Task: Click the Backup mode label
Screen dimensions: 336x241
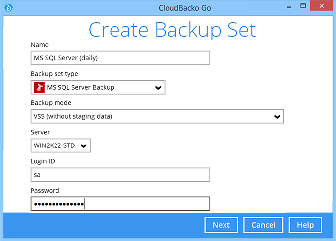Action: coord(51,103)
